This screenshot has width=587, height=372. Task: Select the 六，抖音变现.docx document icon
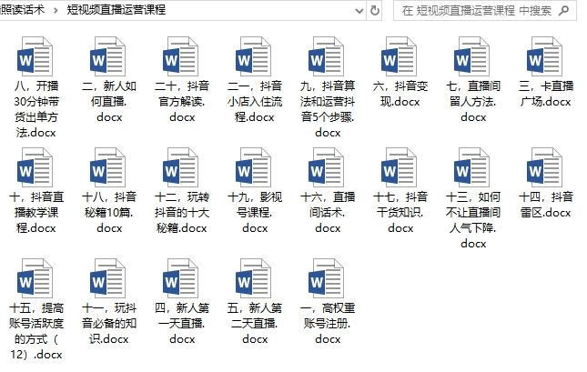[400, 60]
